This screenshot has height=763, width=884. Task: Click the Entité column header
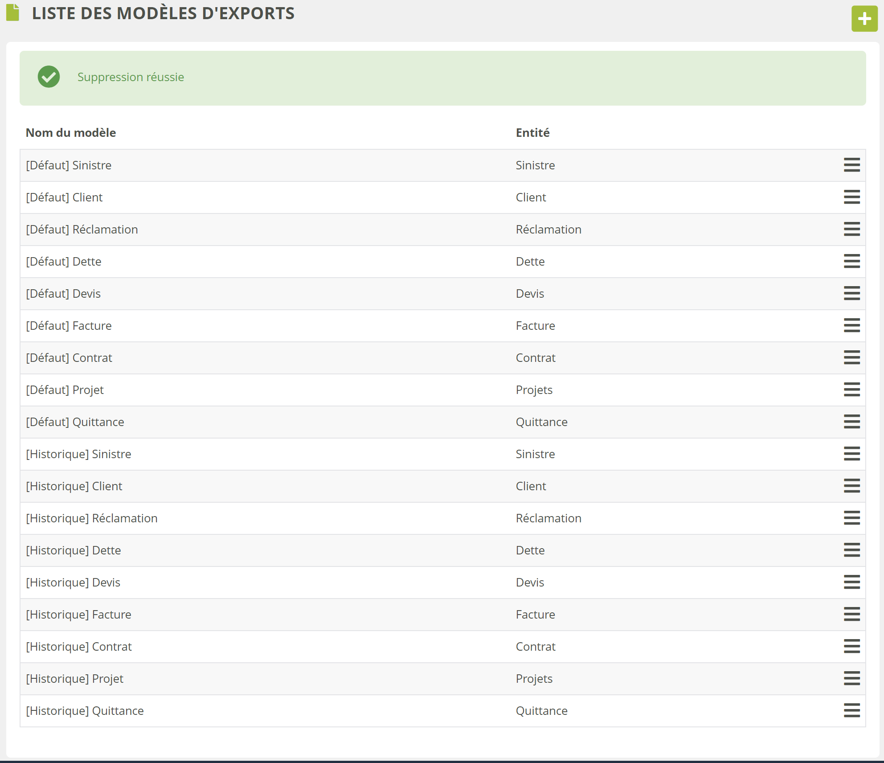point(532,133)
